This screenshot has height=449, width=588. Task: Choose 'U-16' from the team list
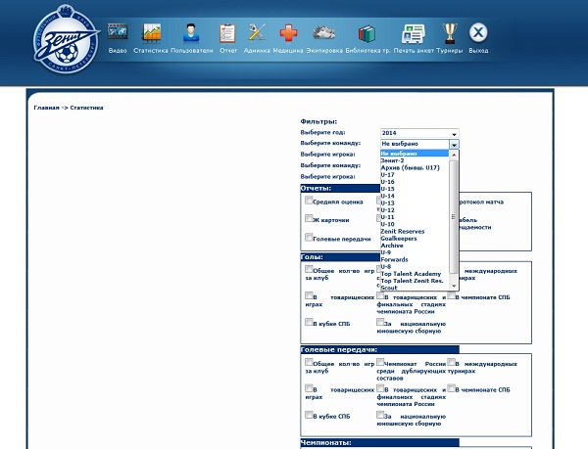pyautogui.click(x=415, y=182)
